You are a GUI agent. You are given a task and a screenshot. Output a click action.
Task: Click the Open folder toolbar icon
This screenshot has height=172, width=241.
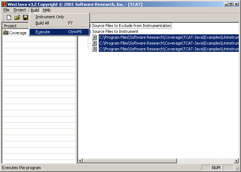pyautogui.click(x=17, y=18)
